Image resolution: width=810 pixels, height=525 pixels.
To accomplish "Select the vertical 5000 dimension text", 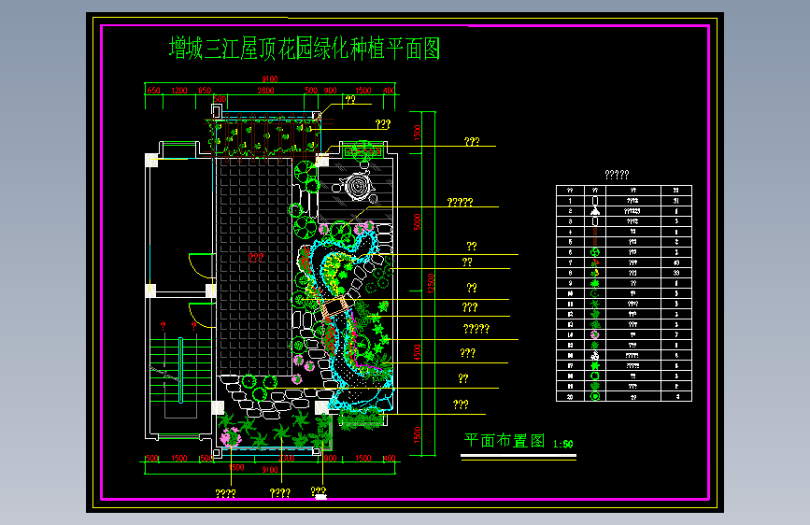I will tap(418, 222).
